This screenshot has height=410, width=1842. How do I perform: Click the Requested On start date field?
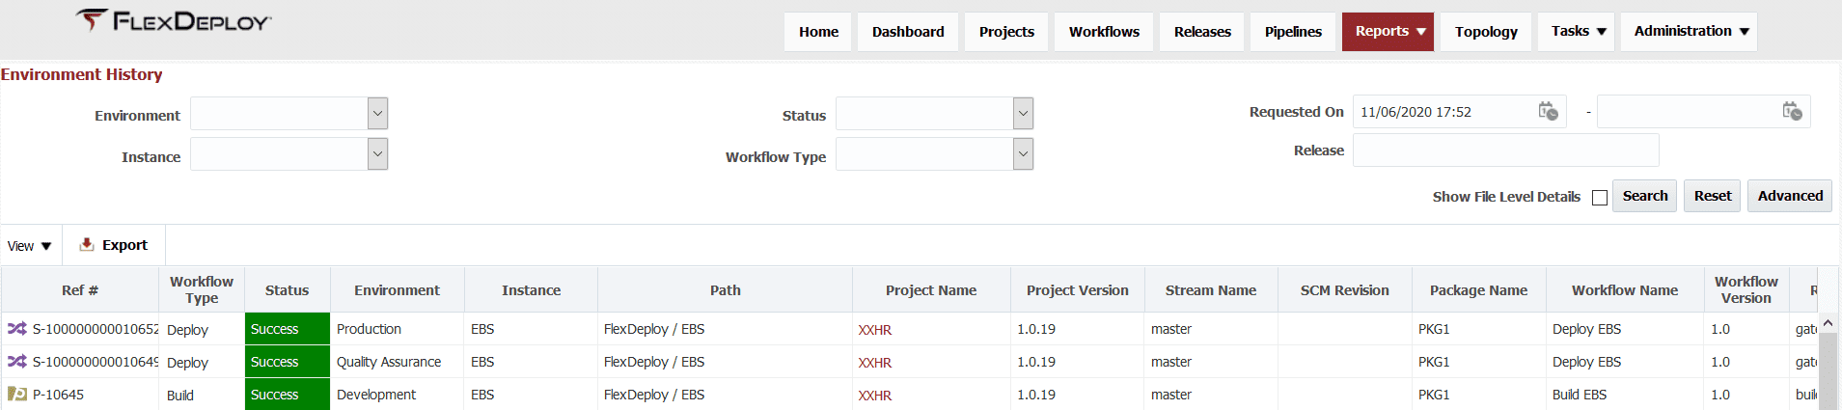coord(1443,112)
